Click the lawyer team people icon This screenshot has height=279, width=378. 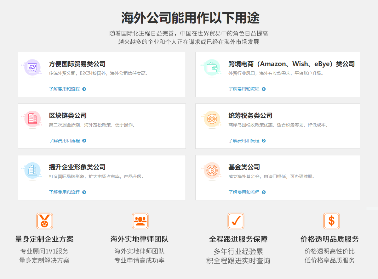click(x=140, y=221)
